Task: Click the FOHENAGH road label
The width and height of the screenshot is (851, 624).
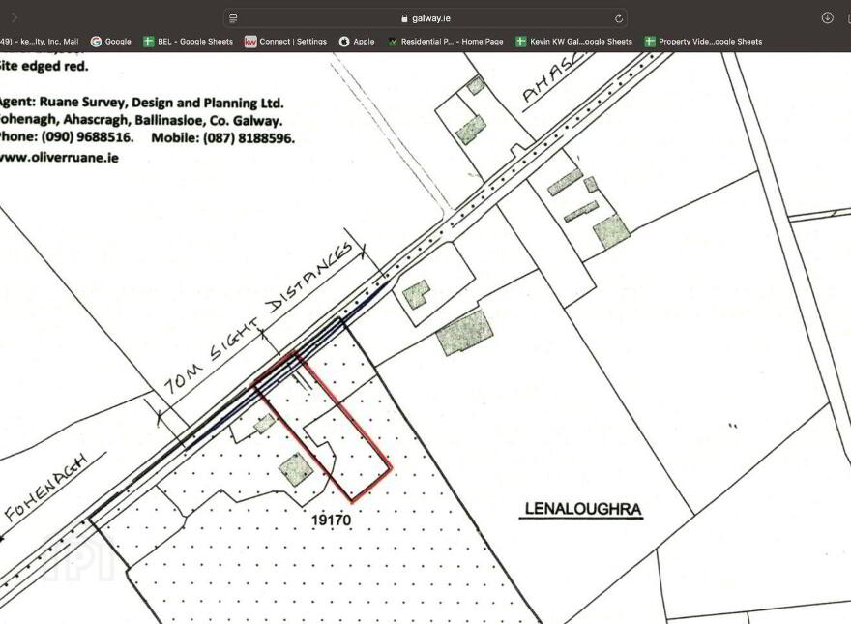Action: click(46, 488)
